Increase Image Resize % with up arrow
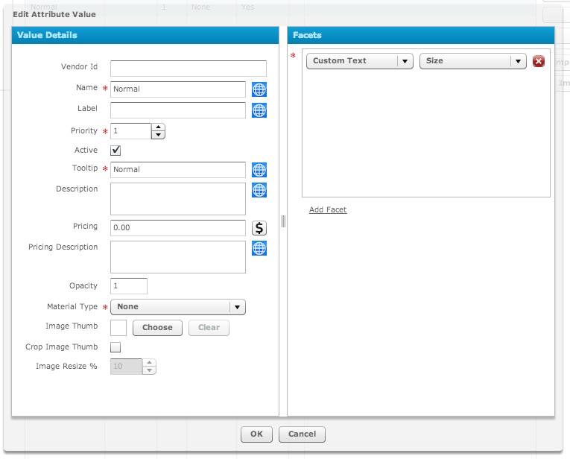The width and height of the screenshot is (570, 459). [150, 363]
